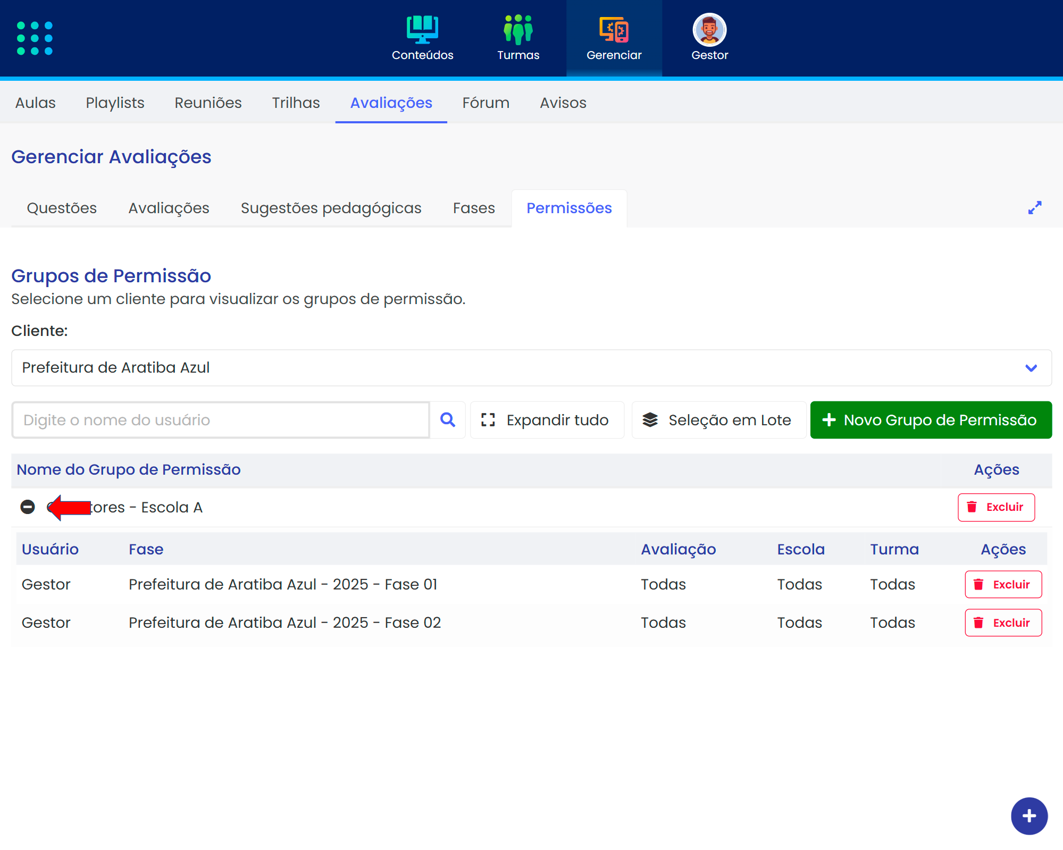This screenshot has width=1063, height=850.
Task: Activate Seleção em Lote mode
Action: pyautogui.click(x=718, y=420)
